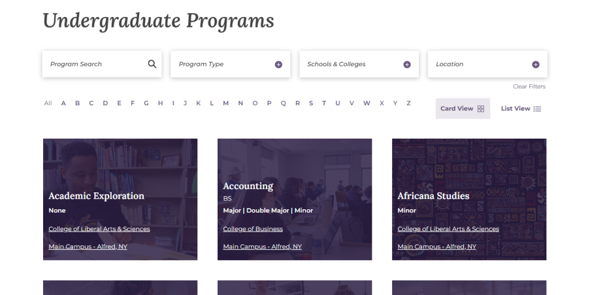Click the Undergraduate Programs heading

tap(158, 21)
